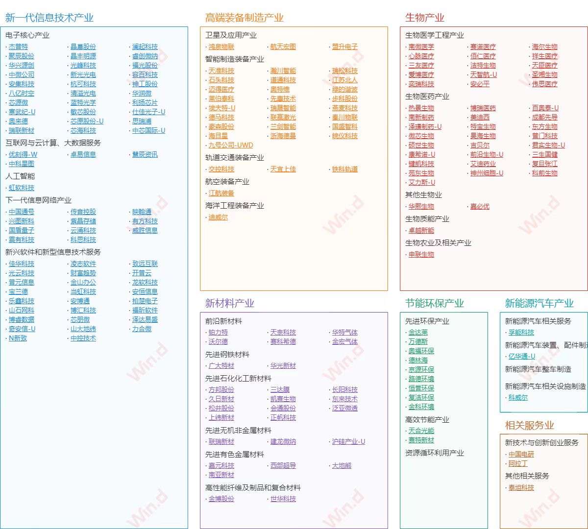Open the 石头科技 link
Viewport: 588px width, 529px height.
coord(221,80)
